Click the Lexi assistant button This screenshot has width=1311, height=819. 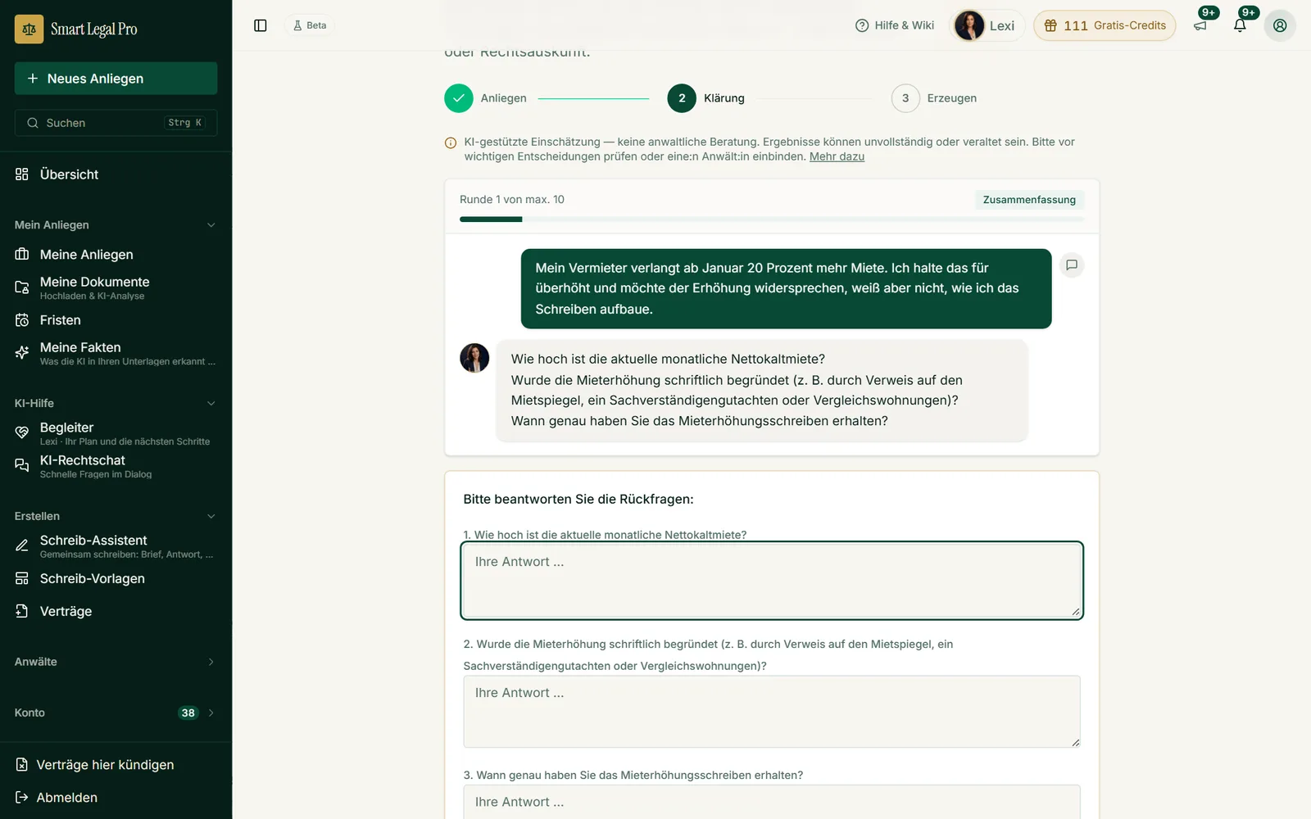[x=987, y=25]
